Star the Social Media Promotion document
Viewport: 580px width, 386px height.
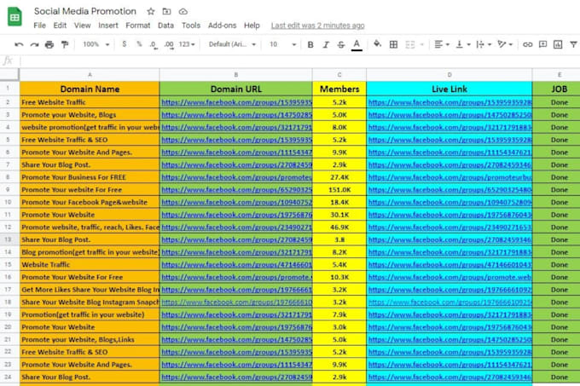pos(151,11)
